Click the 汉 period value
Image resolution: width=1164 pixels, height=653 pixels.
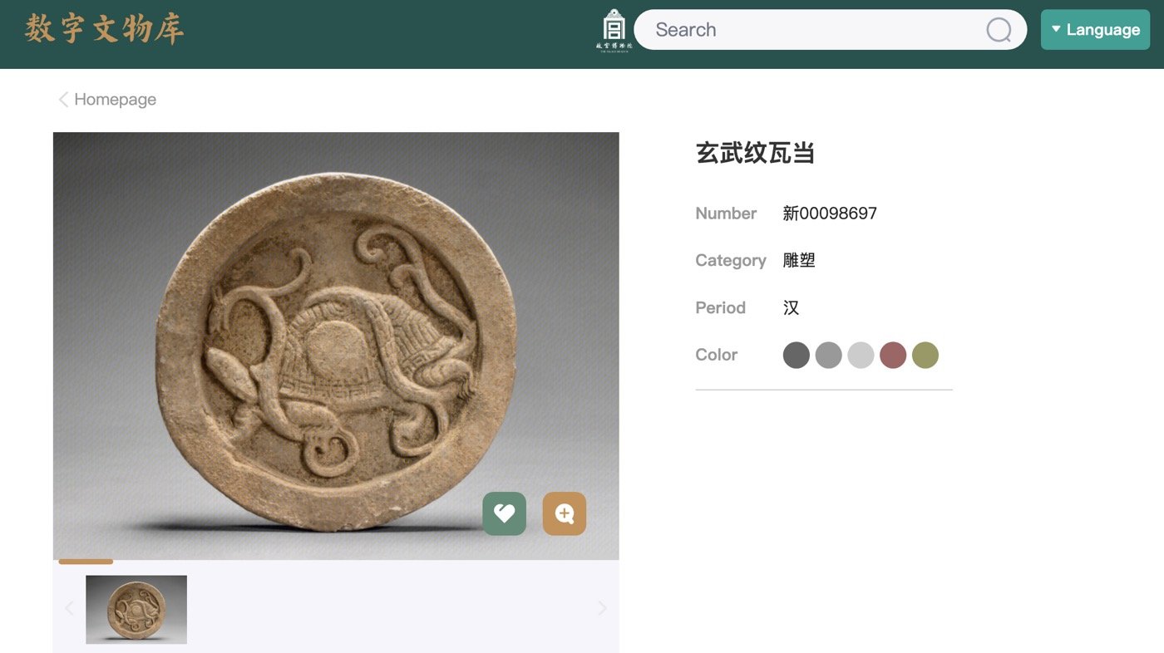point(791,308)
